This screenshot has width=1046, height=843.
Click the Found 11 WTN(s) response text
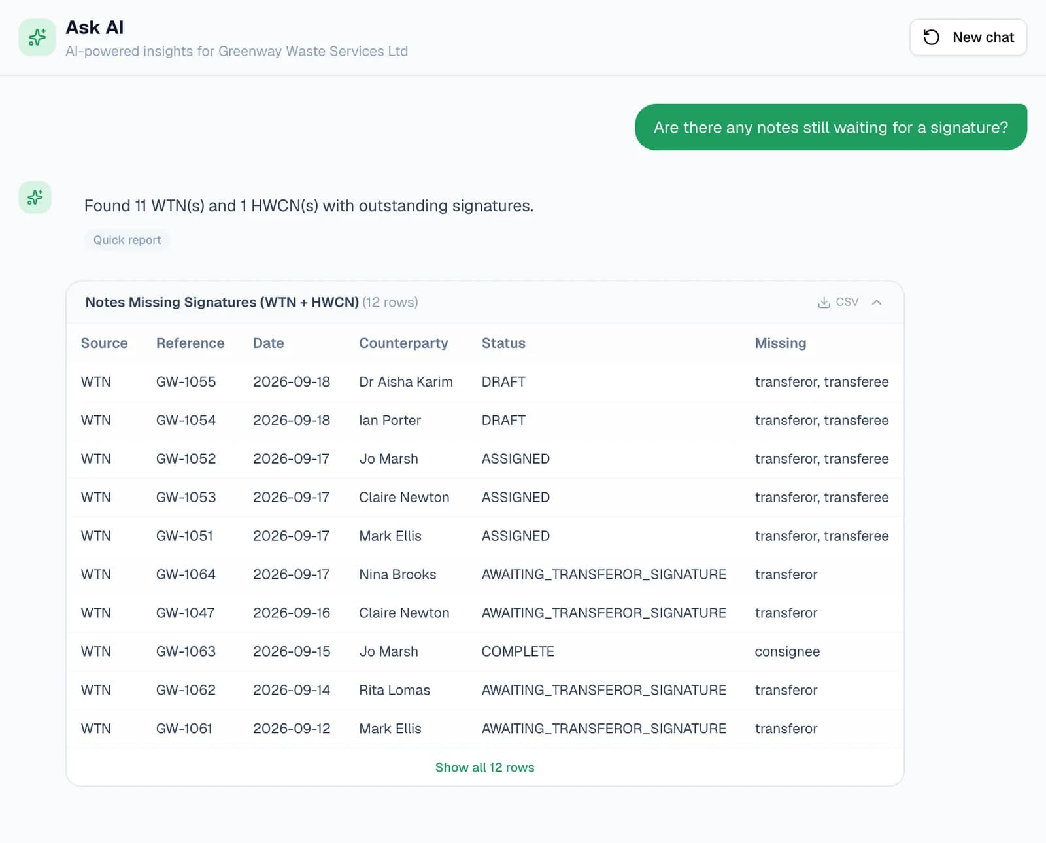tap(309, 206)
